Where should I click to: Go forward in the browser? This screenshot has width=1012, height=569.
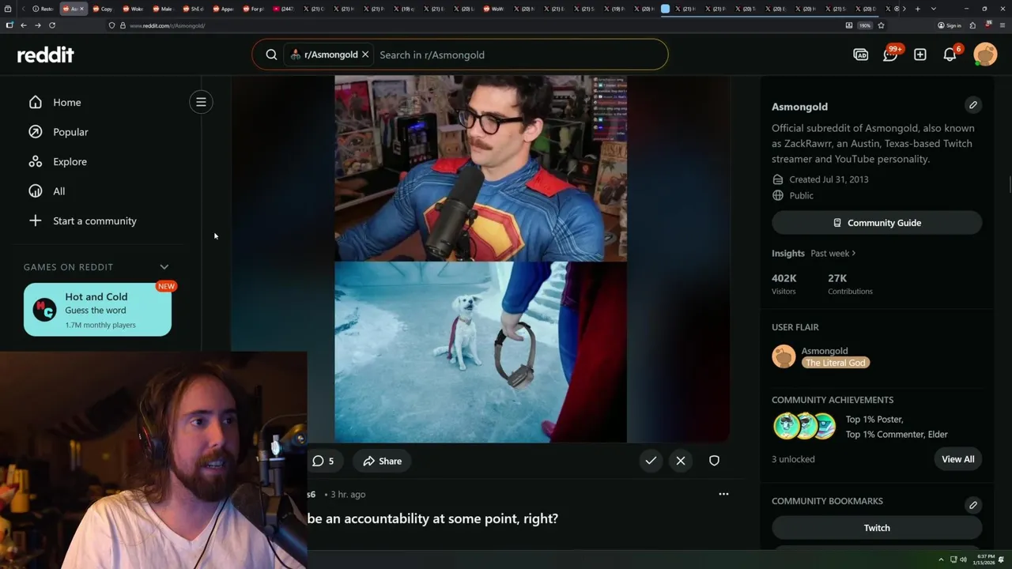coord(37,25)
